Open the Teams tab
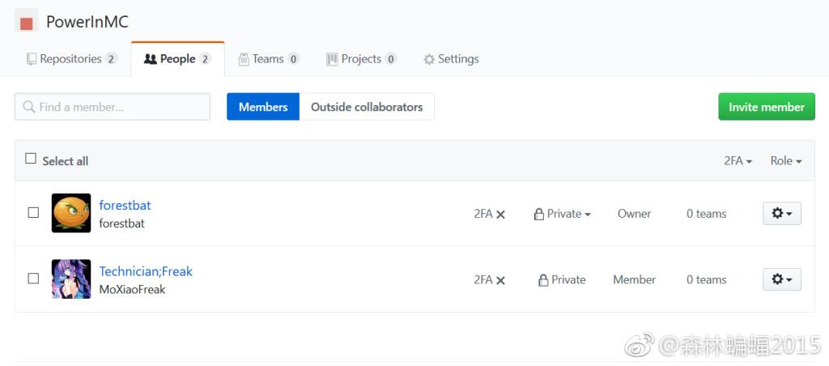 point(268,59)
